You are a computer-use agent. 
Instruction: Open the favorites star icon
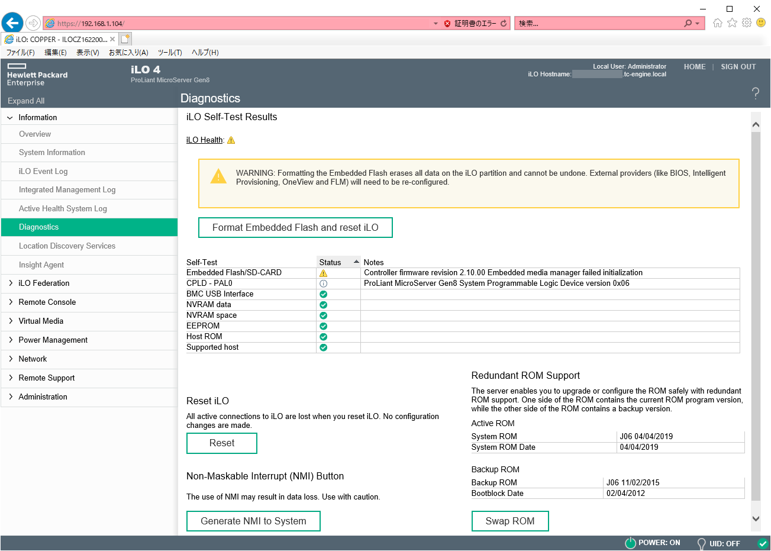(732, 22)
